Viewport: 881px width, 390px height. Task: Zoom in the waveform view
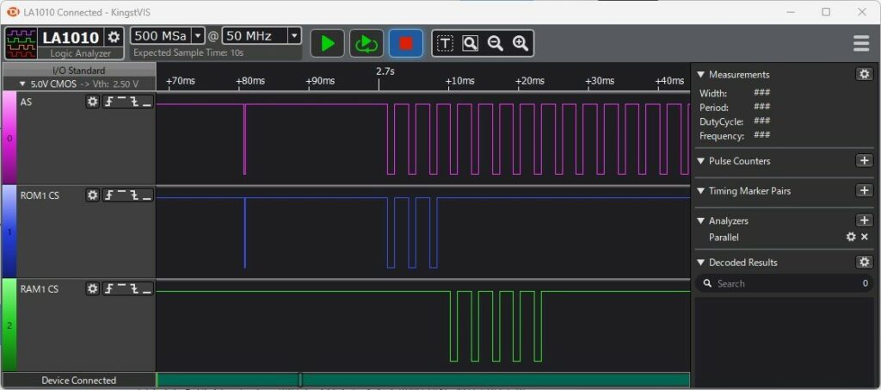pyautogui.click(x=520, y=43)
